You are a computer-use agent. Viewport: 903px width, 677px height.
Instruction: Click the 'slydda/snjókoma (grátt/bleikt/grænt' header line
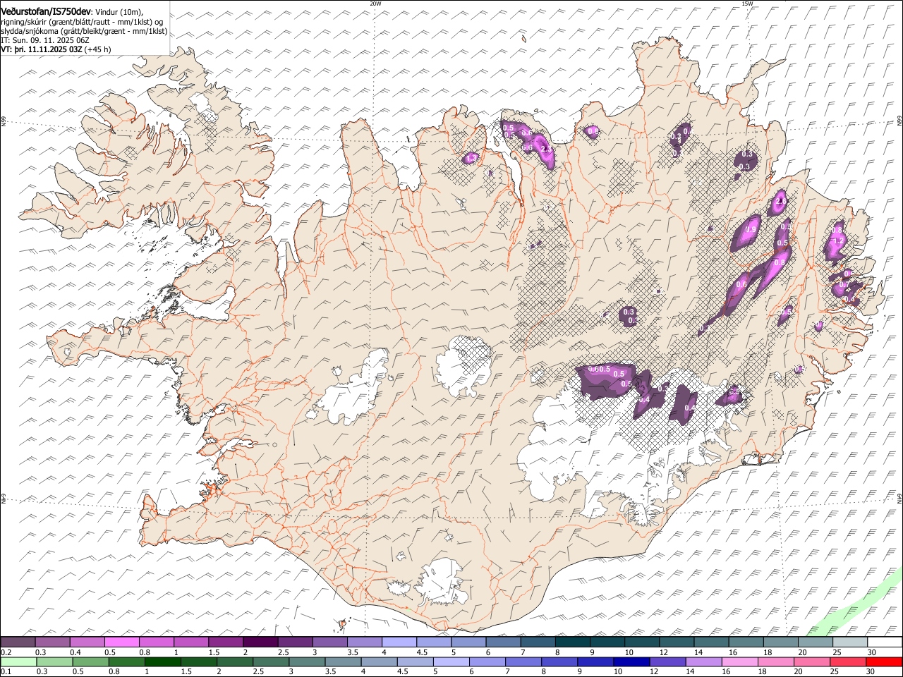pos(83,31)
